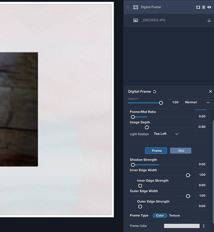The width and height of the screenshot is (214, 232).
Task: Reset Digital Frame settings with circular arrow
Action: 155,92
